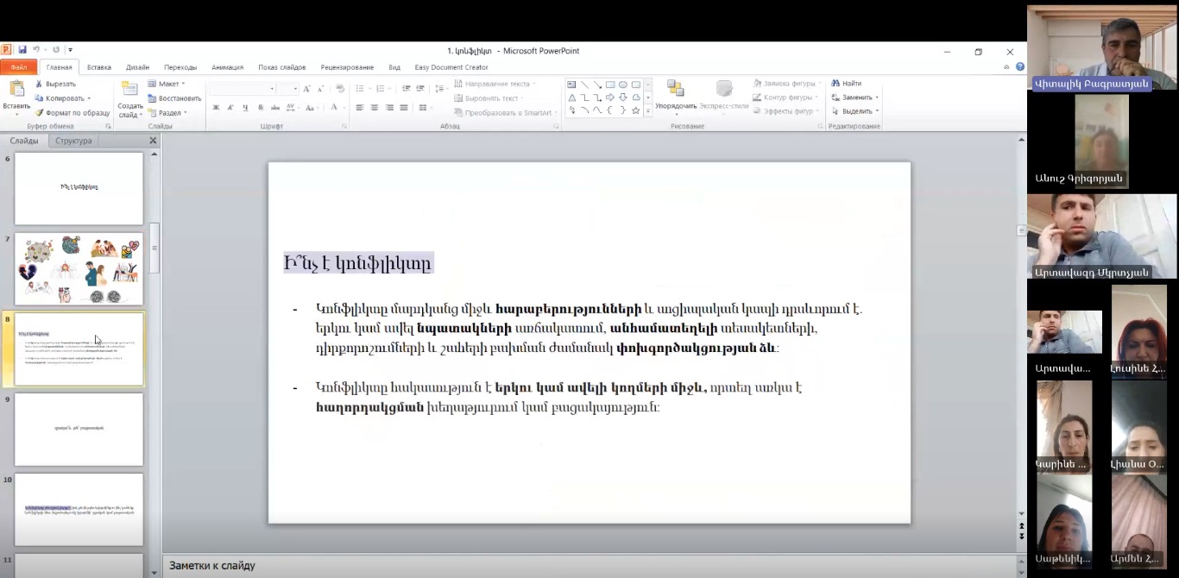Screen dimensions: 1179x578
Task: Expand the Раздел section dropdown
Action: click(x=167, y=113)
